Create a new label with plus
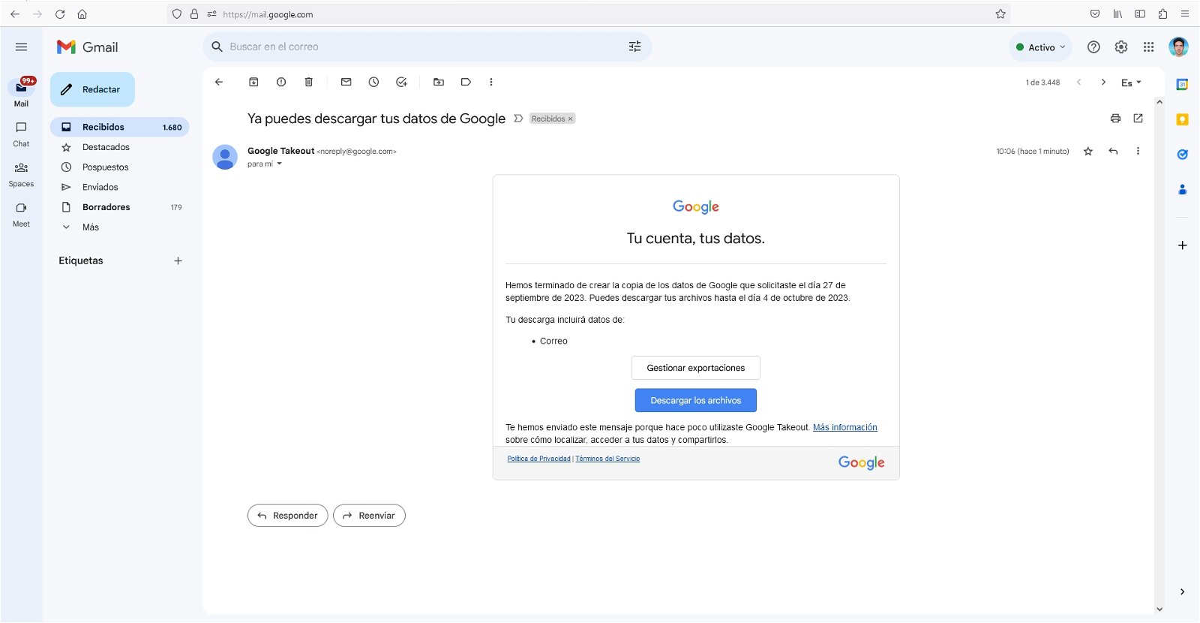The height and width of the screenshot is (623, 1200). [178, 261]
